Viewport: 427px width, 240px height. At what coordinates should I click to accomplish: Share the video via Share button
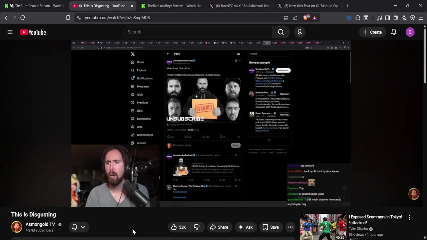pyautogui.click(x=219, y=227)
